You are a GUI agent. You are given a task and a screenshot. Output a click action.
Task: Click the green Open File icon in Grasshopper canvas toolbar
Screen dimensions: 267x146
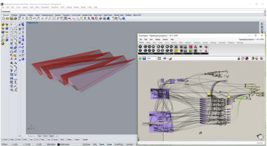point(140,58)
